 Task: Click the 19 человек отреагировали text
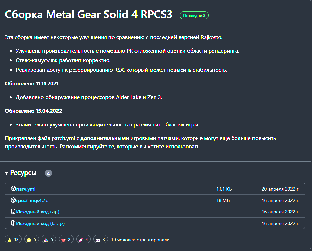pos(140,240)
